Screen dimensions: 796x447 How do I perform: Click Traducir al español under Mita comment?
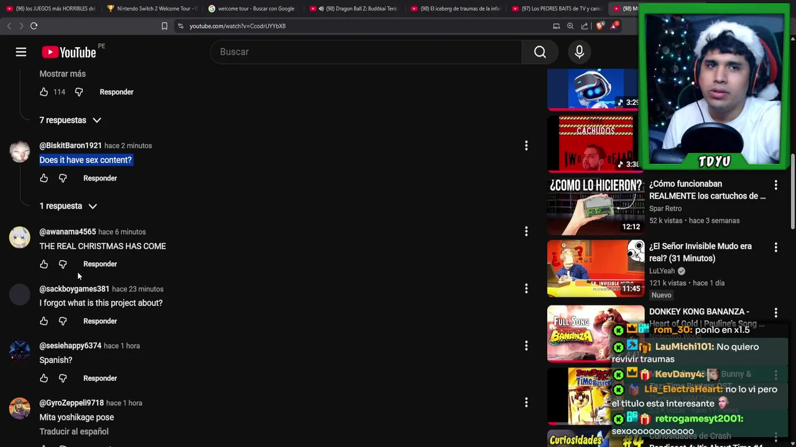[74, 431]
